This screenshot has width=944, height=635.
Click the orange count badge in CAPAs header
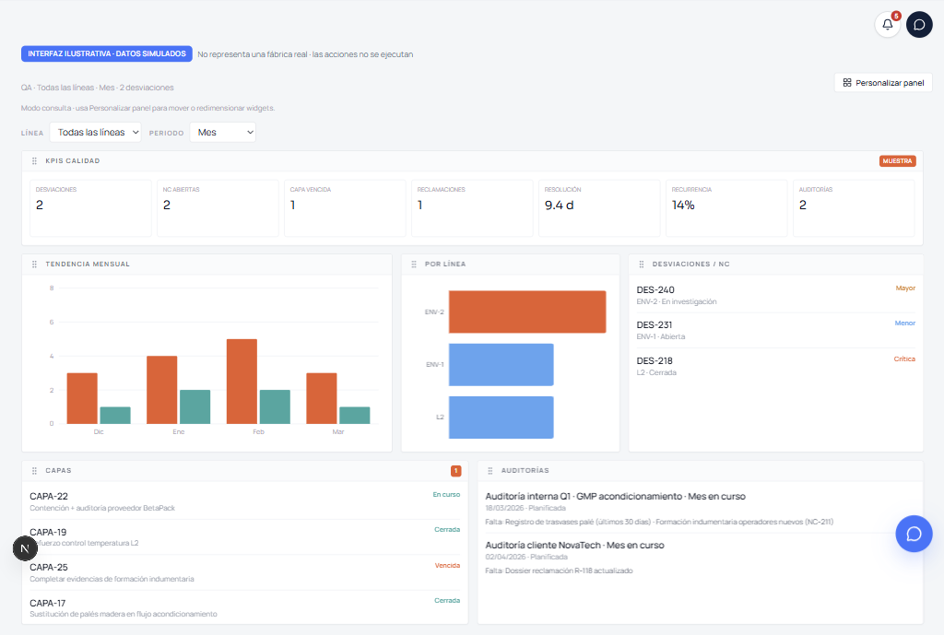click(455, 471)
